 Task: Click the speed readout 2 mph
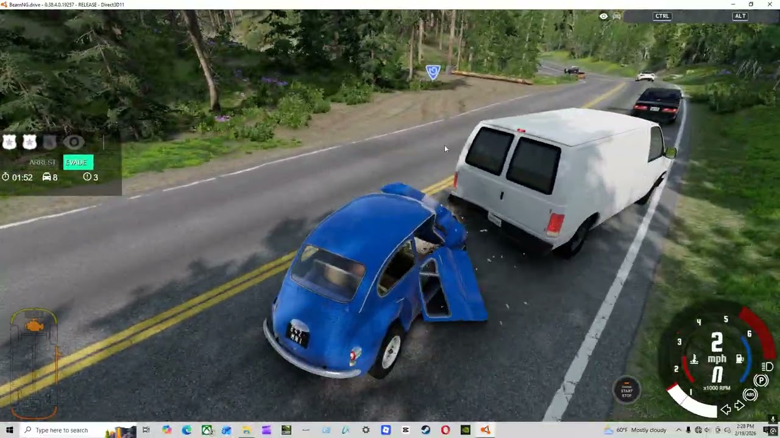(x=717, y=348)
